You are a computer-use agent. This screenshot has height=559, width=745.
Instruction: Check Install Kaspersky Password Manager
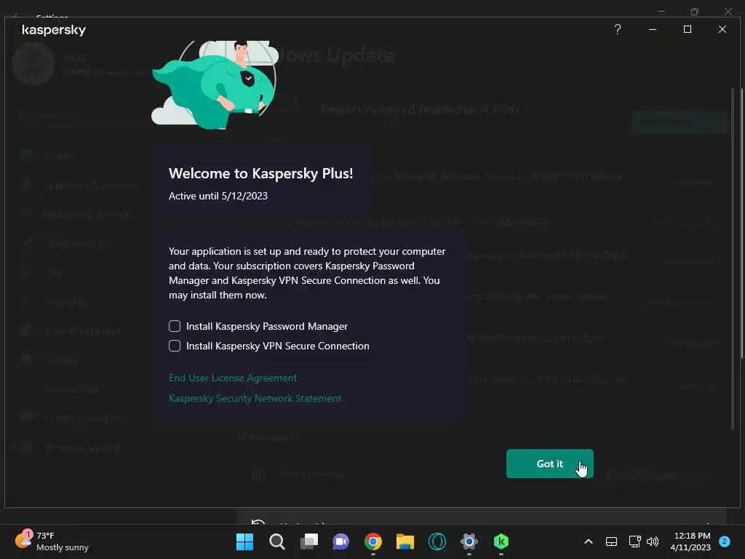175,326
